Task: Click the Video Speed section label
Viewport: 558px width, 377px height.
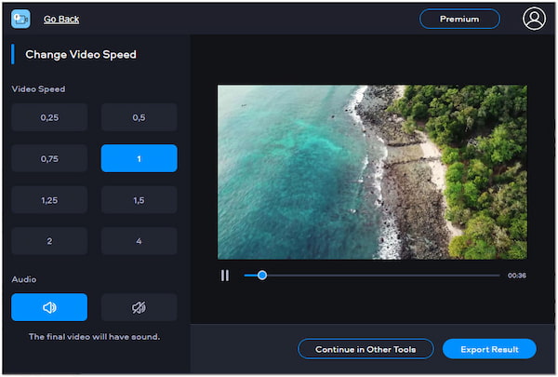Action: (x=38, y=89)
